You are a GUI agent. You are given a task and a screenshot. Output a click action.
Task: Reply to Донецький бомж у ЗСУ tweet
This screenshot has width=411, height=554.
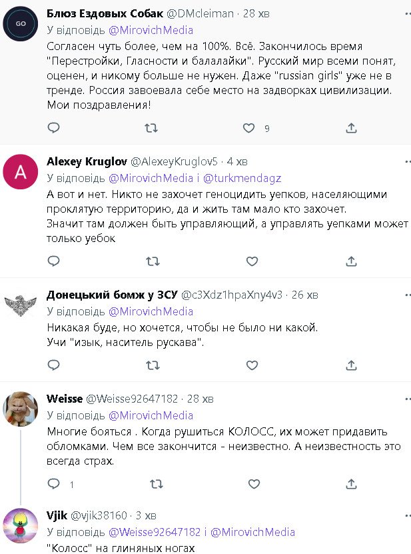tap(54, 365)
